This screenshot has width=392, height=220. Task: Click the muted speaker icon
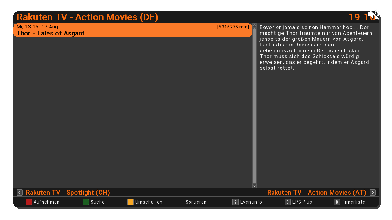click(373, 14)
